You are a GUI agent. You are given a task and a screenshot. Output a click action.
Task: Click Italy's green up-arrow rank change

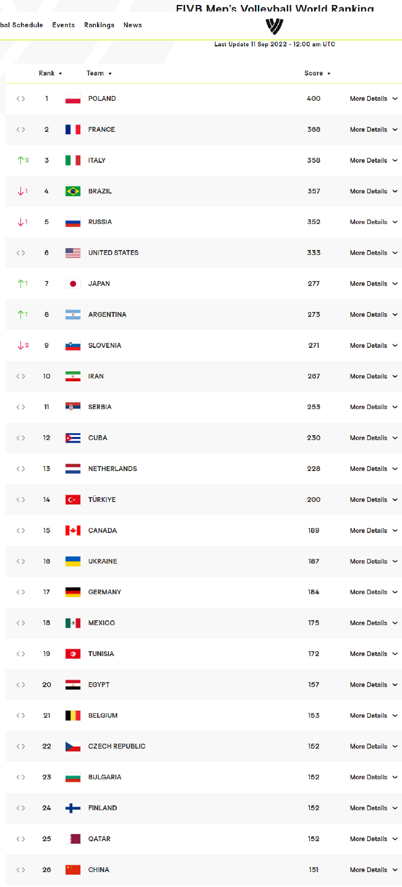tap(23, 160)
